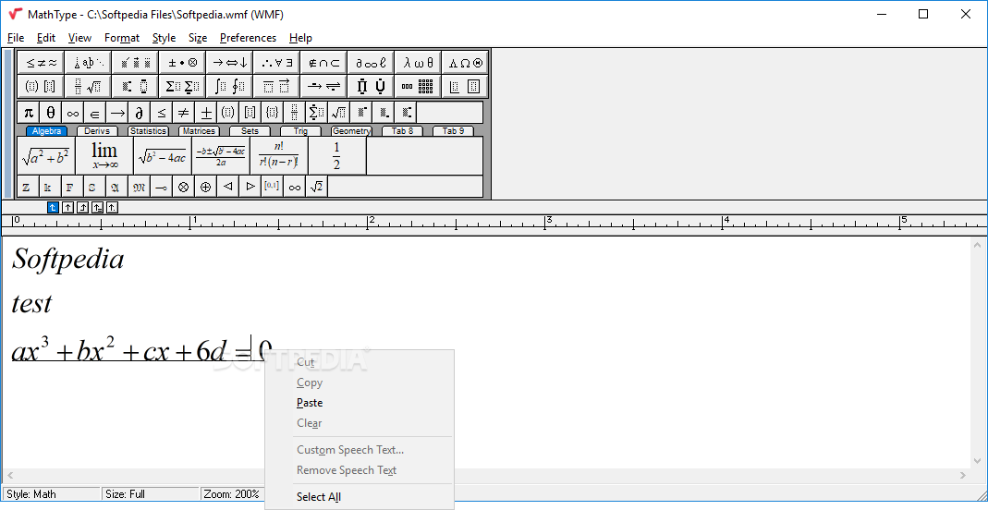988x510 pixels.
Task: Insert the left-pointing triangle (◁) symbol
Action: click(x=227, y=187)
